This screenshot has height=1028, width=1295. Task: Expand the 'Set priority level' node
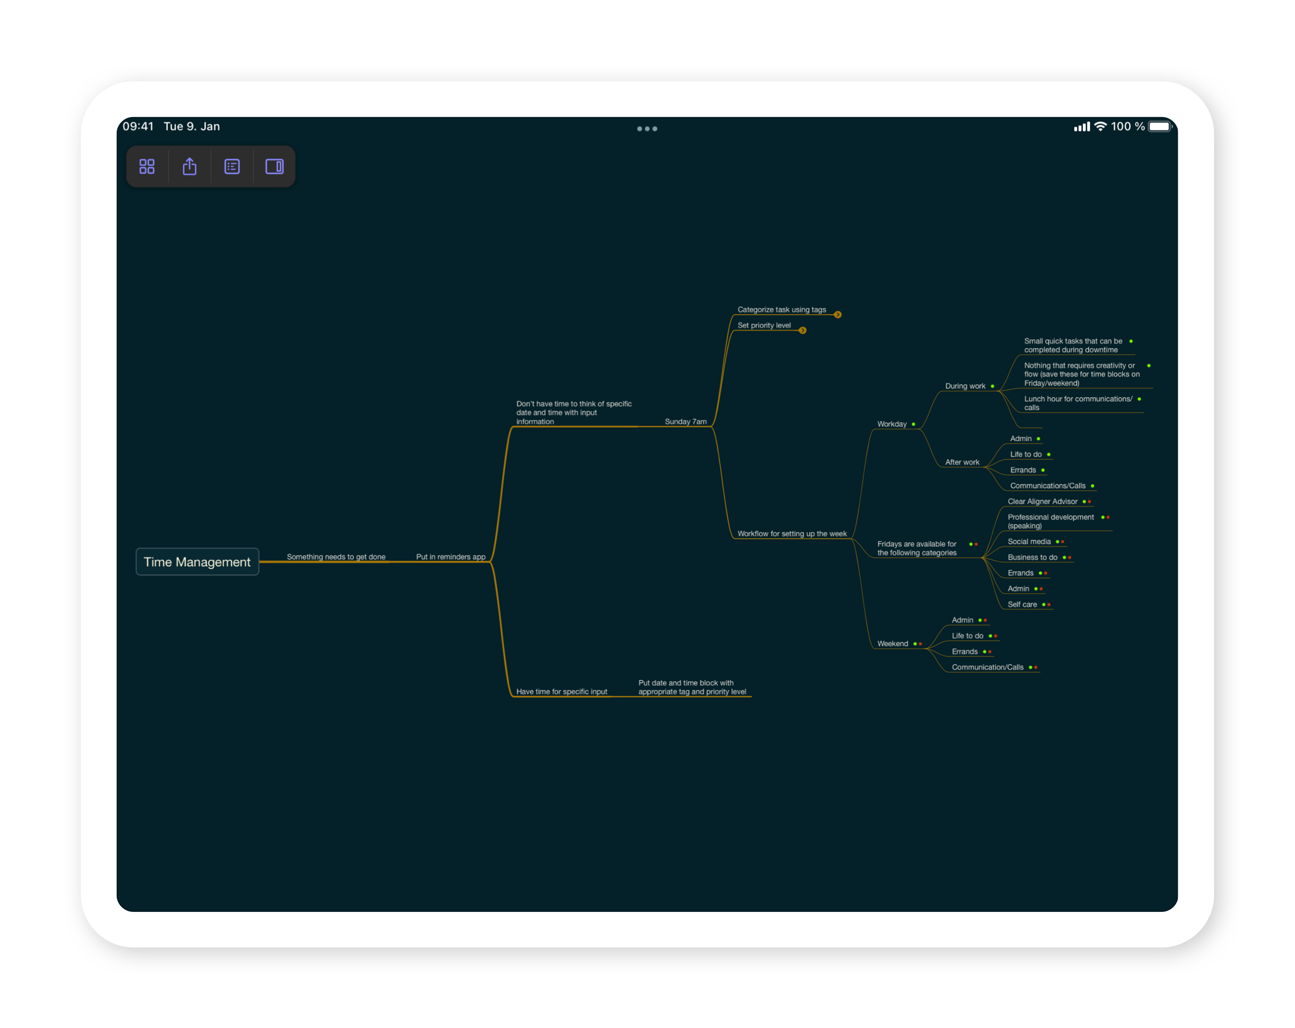(803, 330)
